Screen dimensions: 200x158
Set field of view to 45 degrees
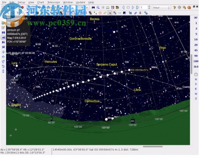point(196,50)
